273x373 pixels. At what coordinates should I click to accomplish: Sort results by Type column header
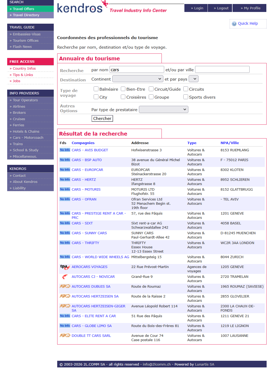[x=192, y=143]
